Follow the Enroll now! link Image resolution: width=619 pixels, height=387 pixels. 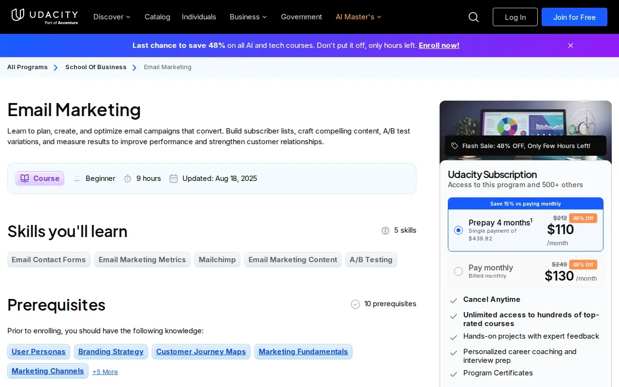(x=439, y=45)
